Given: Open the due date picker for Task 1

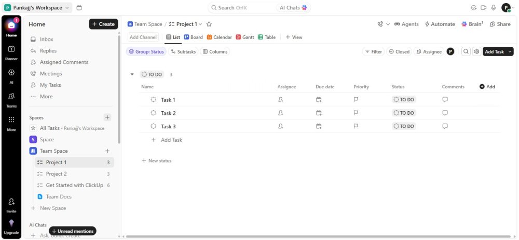Looking at the screenshot, I should [x=319, y=99].
